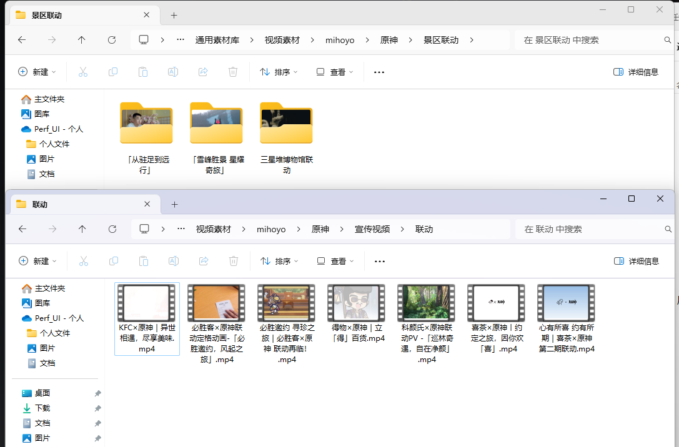Click search magnifier in 景区联动 window

coord(667,40)
